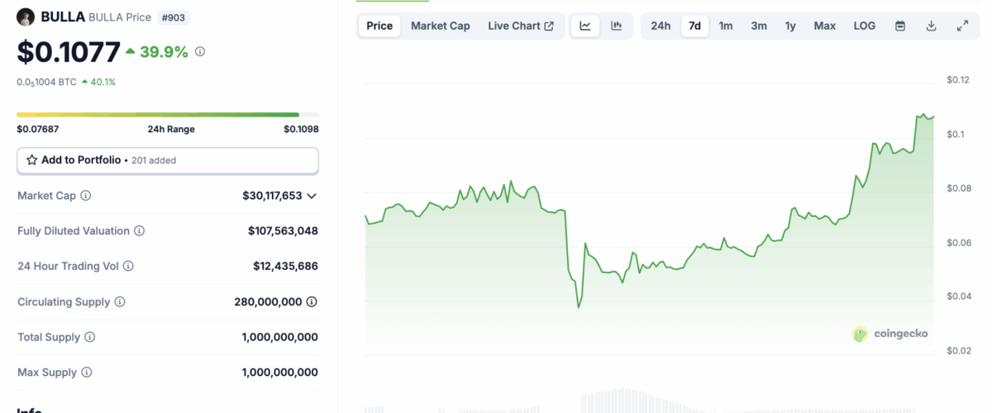This screenshot has width=992, height=413.
Task: Open the calendar date range picker
Action: coord(900,26)
